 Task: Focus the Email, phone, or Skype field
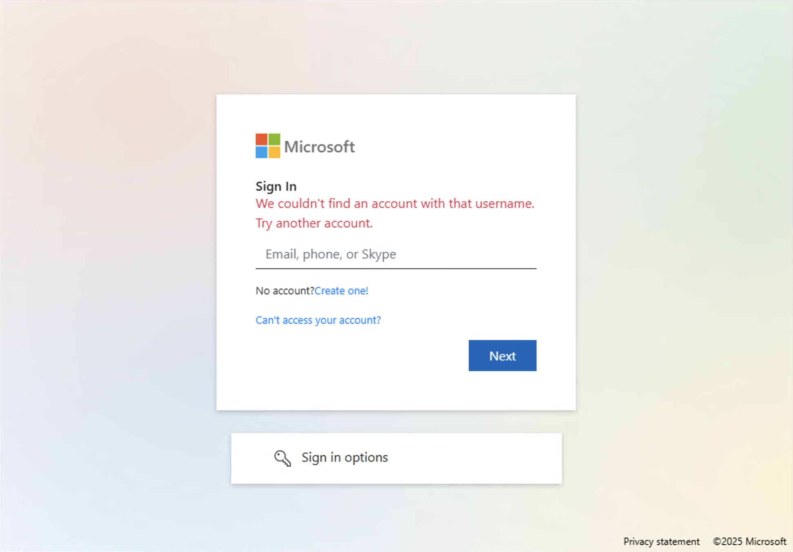[396, 254]
